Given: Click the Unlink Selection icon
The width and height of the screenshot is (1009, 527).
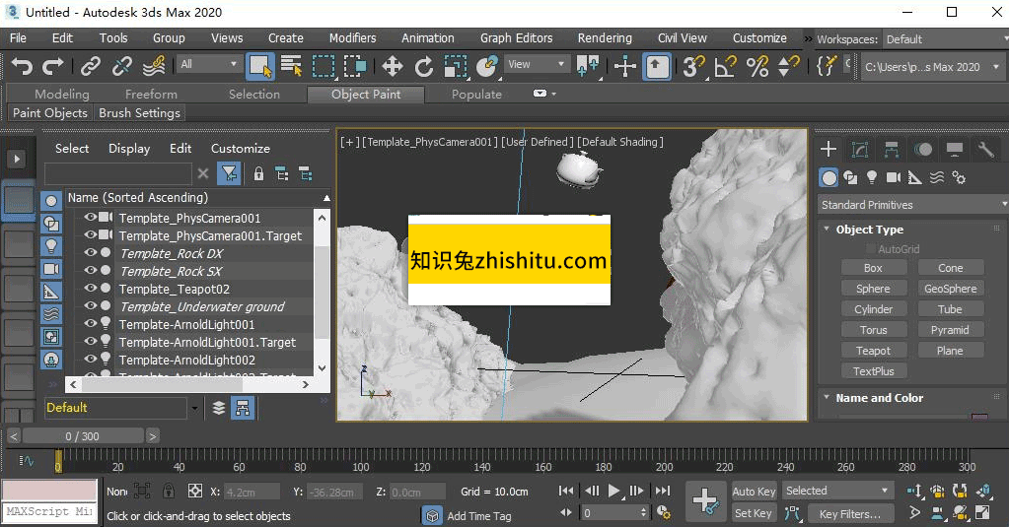Looking at the screenshot, I should click(x=121, y=66).
